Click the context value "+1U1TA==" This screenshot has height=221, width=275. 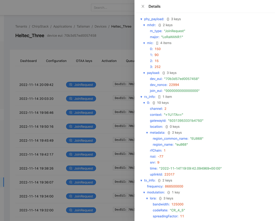tap(173, 115)
